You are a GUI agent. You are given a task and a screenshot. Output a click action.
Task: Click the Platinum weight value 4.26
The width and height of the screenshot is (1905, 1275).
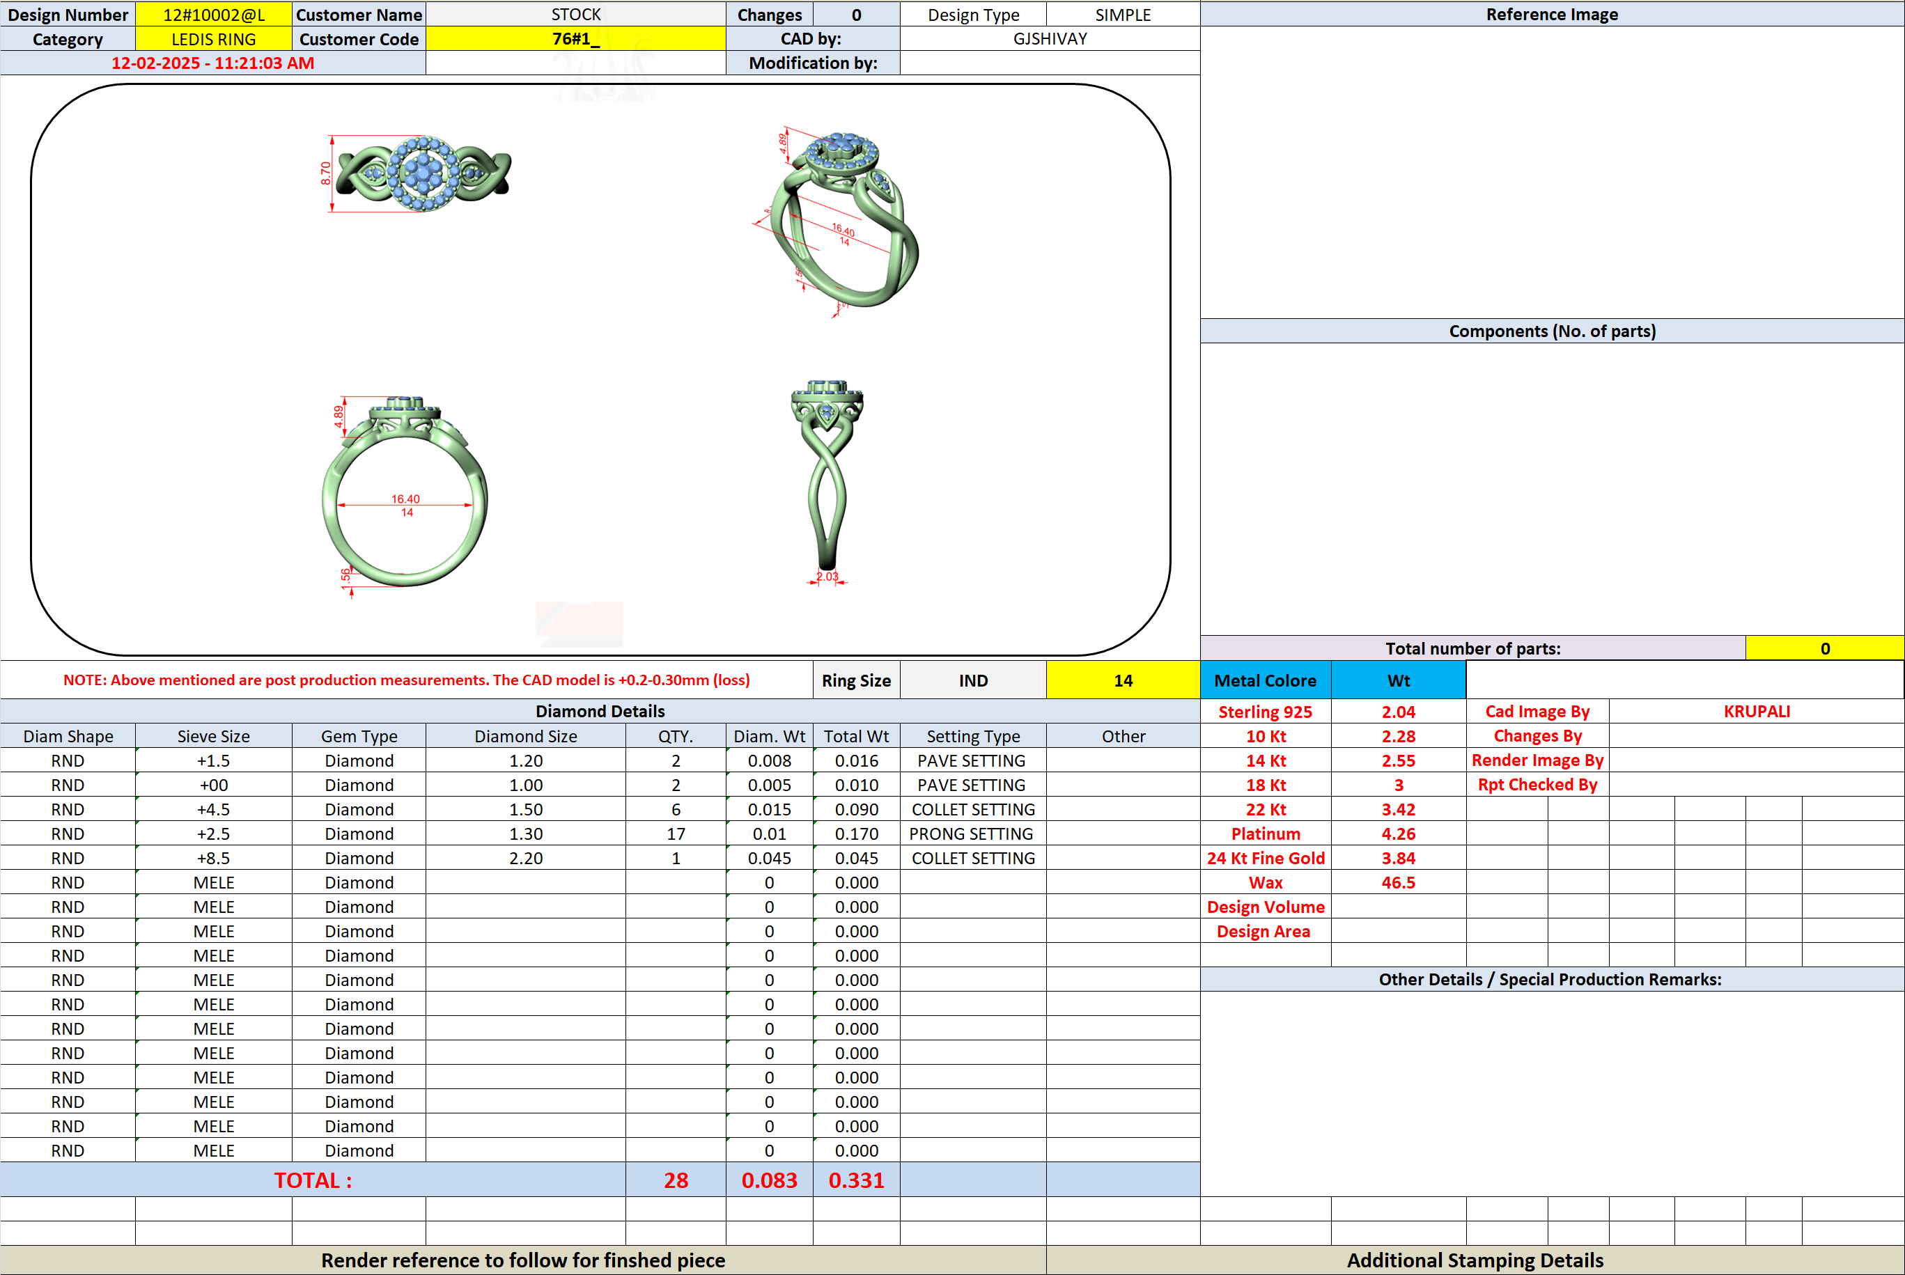(x=1398, y=834)
